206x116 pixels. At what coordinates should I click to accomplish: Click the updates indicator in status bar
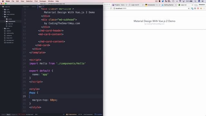(x=98, y=114)
